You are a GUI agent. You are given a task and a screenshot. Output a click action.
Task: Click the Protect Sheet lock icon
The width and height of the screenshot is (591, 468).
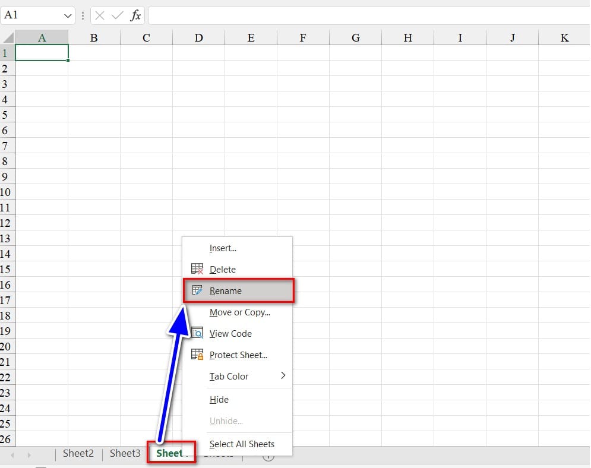[x=197, y=355]
